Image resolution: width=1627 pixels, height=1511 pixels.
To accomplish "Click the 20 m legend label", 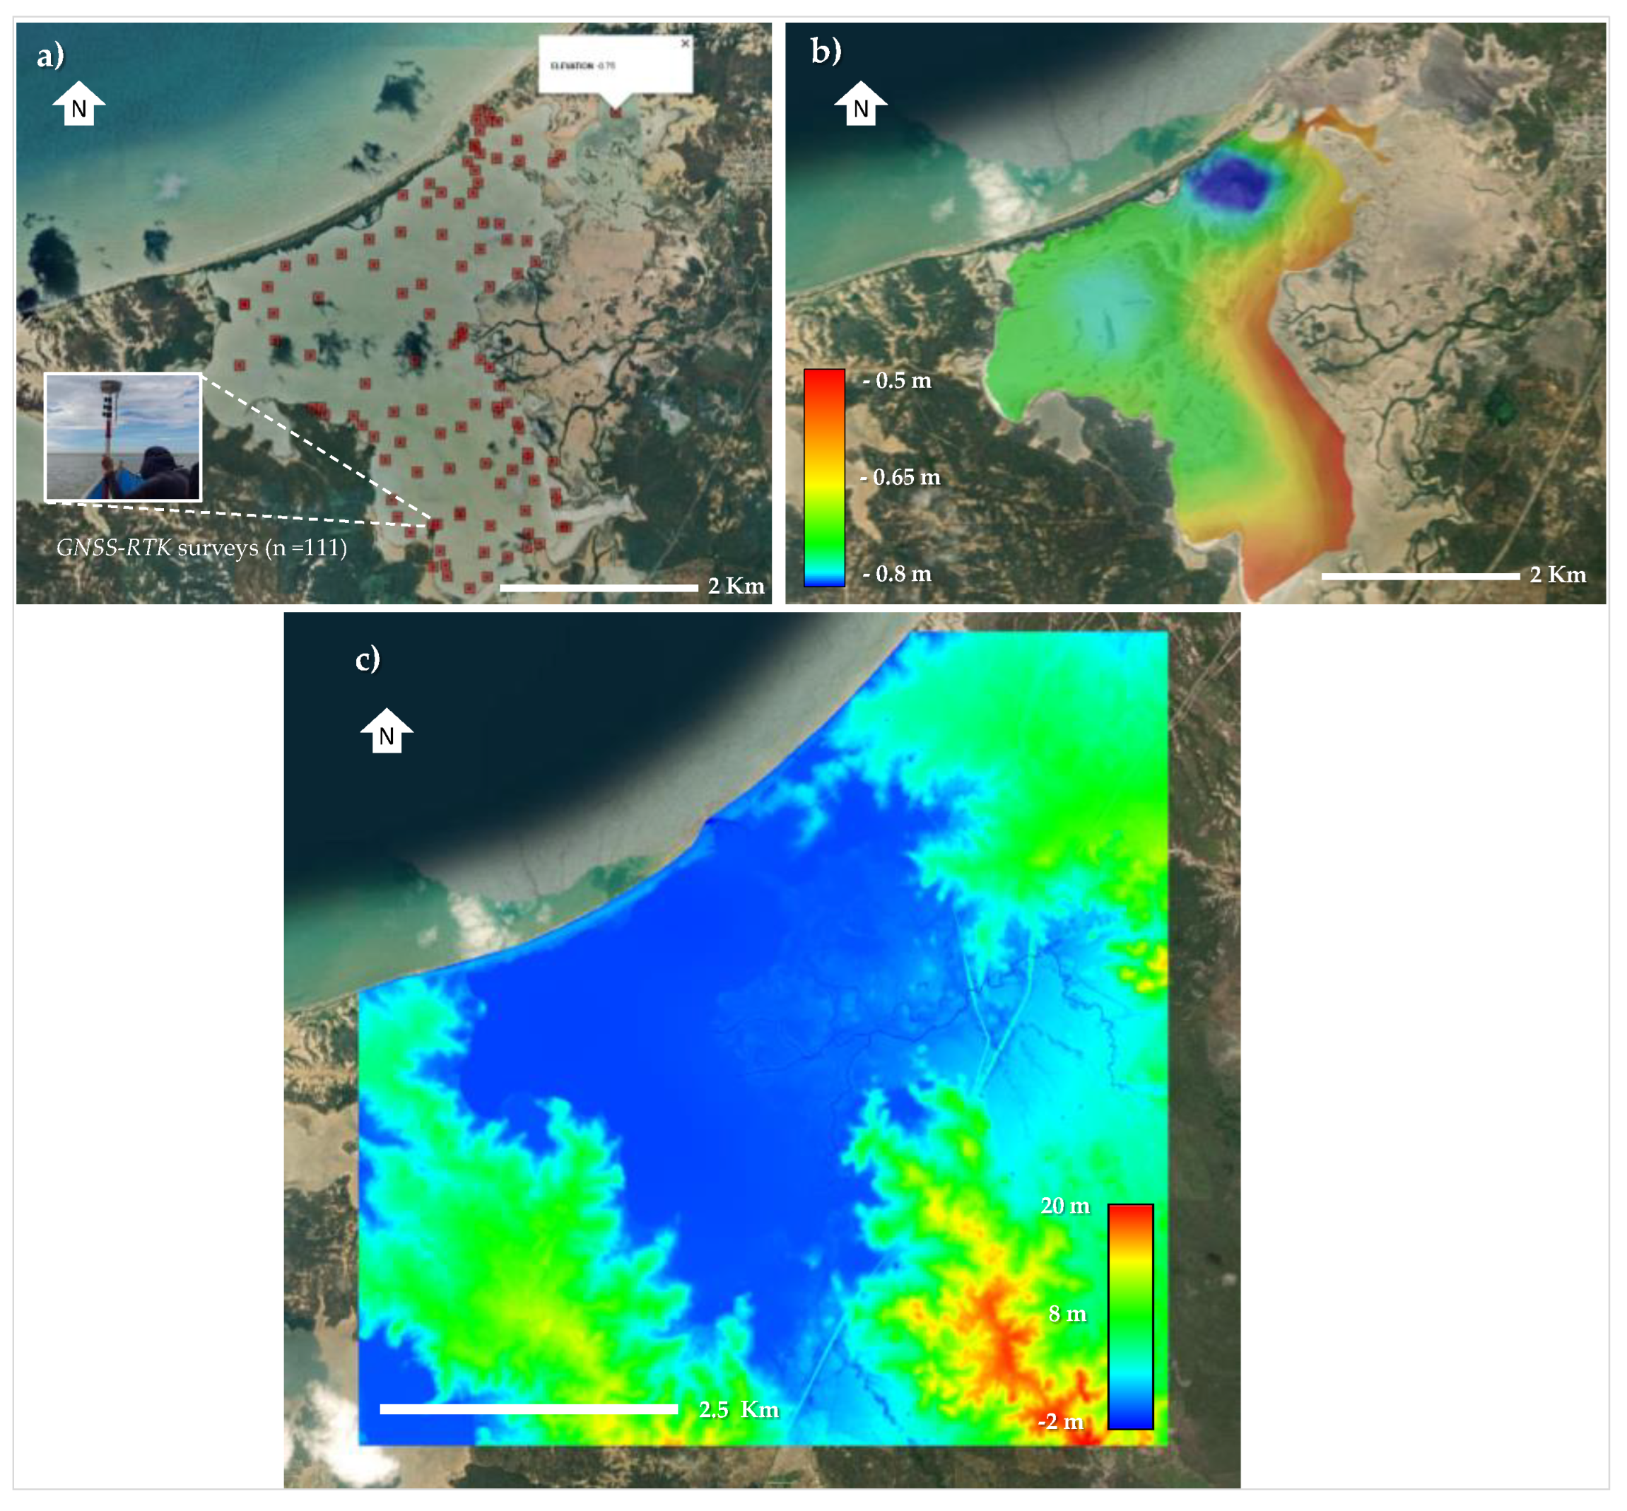I will pos(1064,1206).
